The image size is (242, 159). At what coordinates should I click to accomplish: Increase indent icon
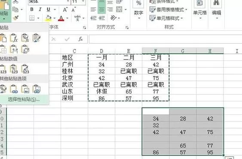tap(102, 18)
